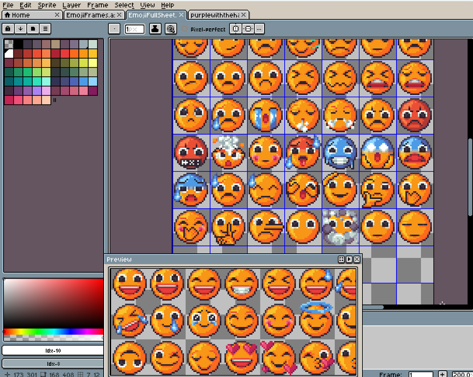Click the blue frozen grimace emoji on canvas
Image resolution: width=473 pixels, height=377 pixels.
tap(340, 153)
